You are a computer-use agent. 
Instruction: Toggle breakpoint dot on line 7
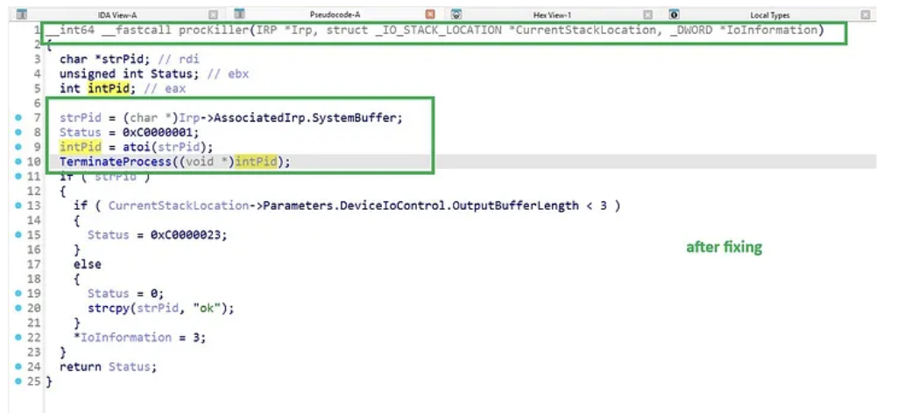click(18, 117)
